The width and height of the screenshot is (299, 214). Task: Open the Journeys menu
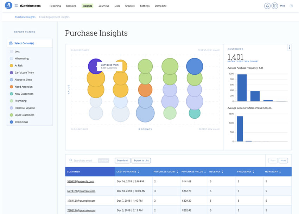104,6
